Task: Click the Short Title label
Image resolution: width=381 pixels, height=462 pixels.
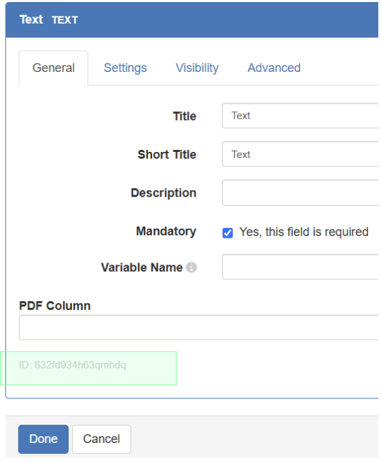Action: coord(167,155)
